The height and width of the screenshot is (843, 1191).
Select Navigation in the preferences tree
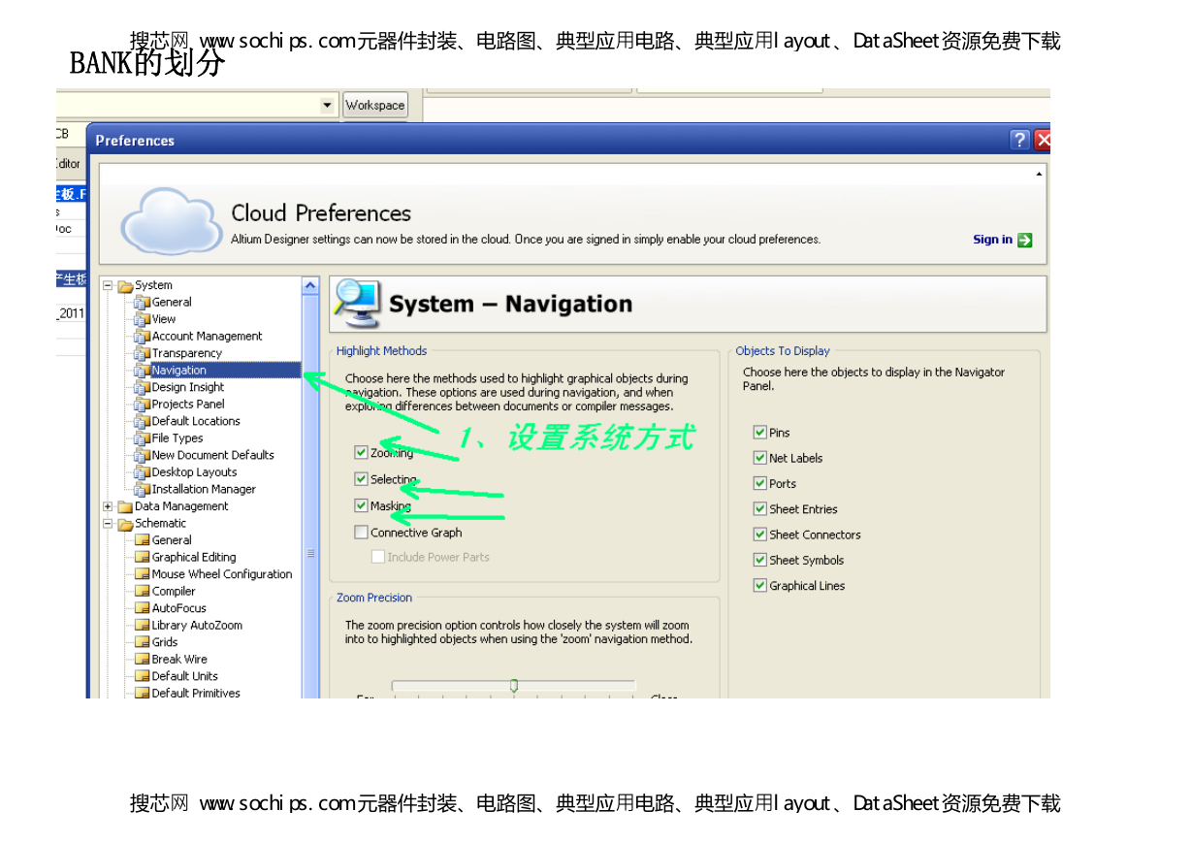178,371
